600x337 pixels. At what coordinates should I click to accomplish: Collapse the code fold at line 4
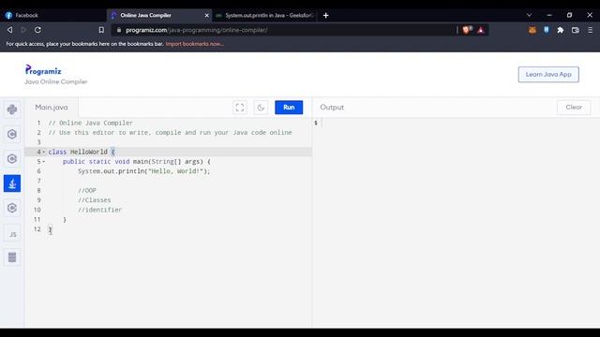point(44,152)
